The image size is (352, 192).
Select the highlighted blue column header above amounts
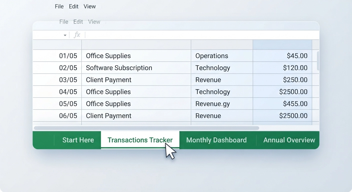pyautogui.click(x=282, y=44)
